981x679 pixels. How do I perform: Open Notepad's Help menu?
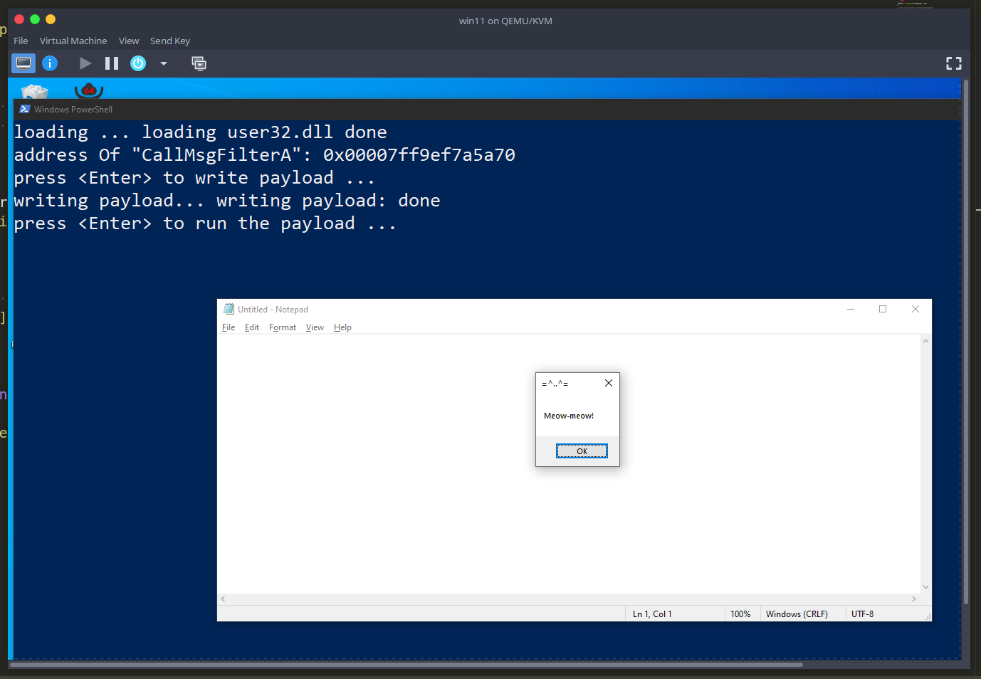click(x=342, y=327)
